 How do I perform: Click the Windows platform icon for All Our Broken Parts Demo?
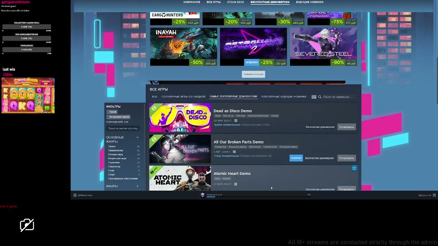(x=234, y=152)
